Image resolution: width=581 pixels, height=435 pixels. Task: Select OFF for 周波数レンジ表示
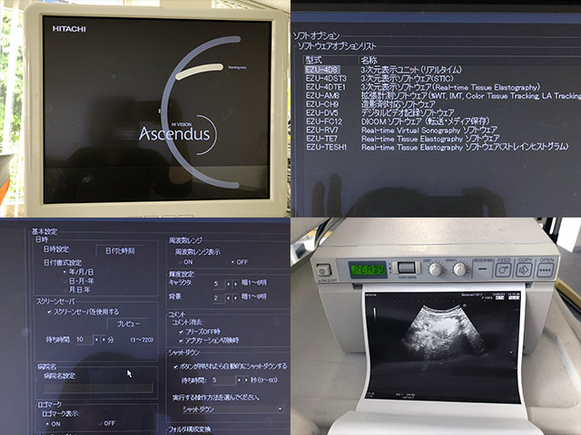(240, 262)
